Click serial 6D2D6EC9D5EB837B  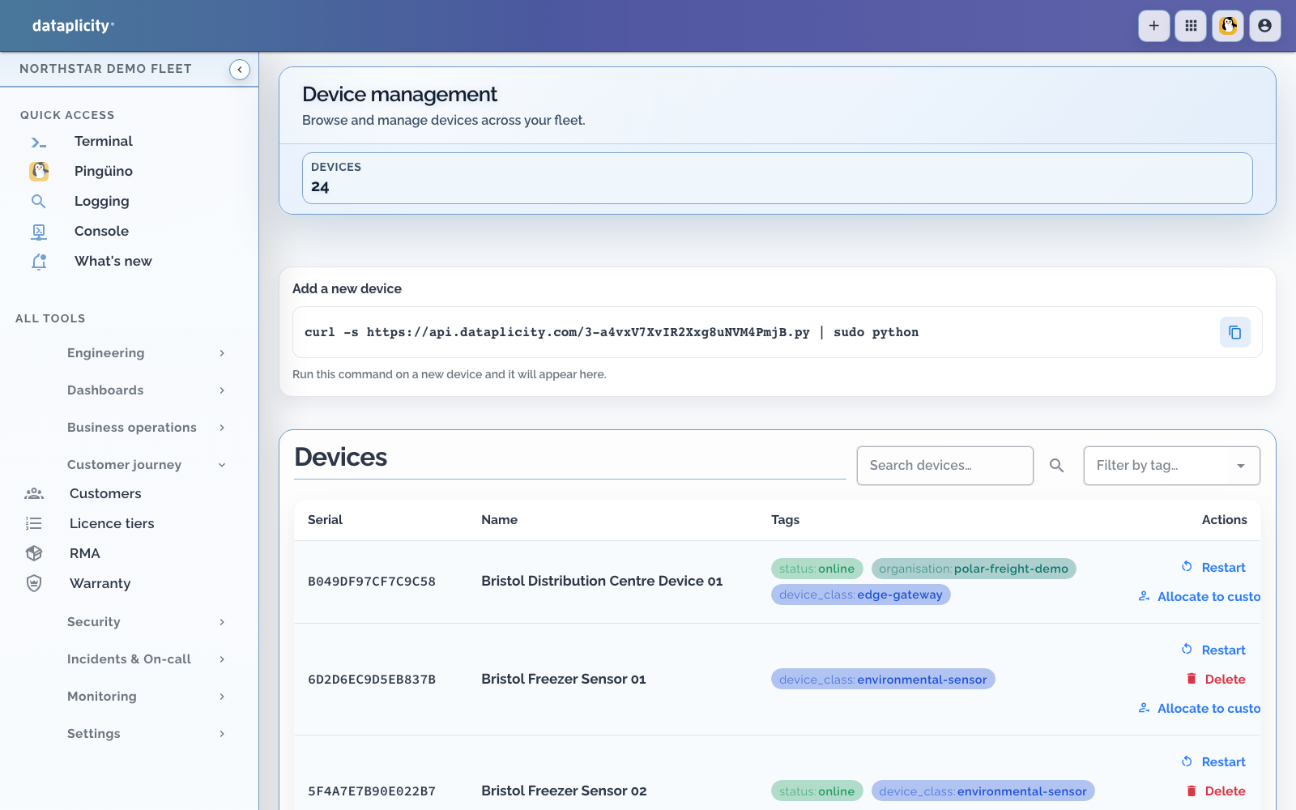[372, 680]
